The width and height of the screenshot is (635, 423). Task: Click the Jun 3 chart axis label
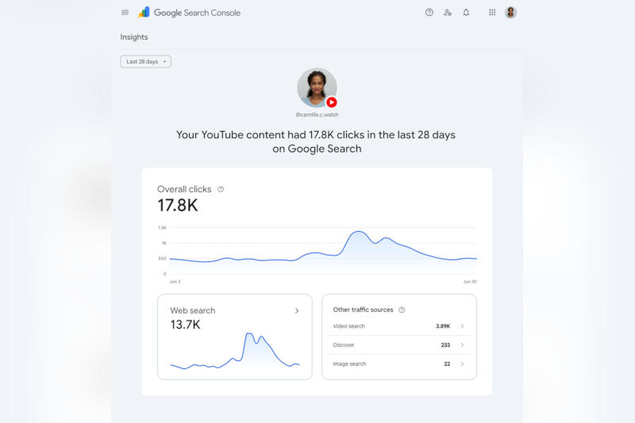point(175,282)
